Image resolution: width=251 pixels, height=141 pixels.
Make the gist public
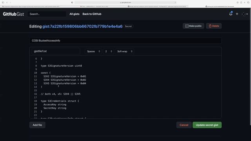(x=193, y=26)
